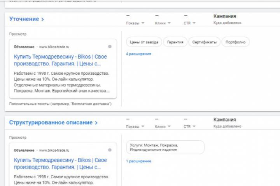Viewport: 280px width, 186px height.
Task: Click ad headline in Структурированное описание preview
Action: click(60, 164)
